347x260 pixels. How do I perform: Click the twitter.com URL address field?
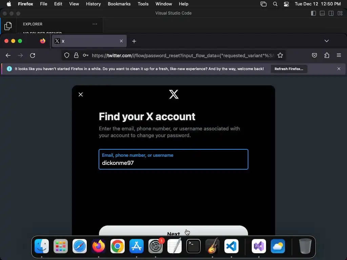click(x=183, y=56)
